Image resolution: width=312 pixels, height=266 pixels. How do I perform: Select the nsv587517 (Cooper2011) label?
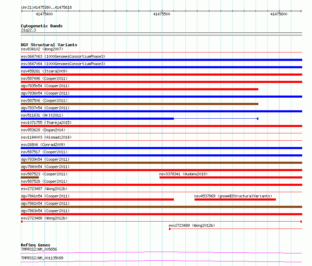pyautogui.click(x=44, y=152)
